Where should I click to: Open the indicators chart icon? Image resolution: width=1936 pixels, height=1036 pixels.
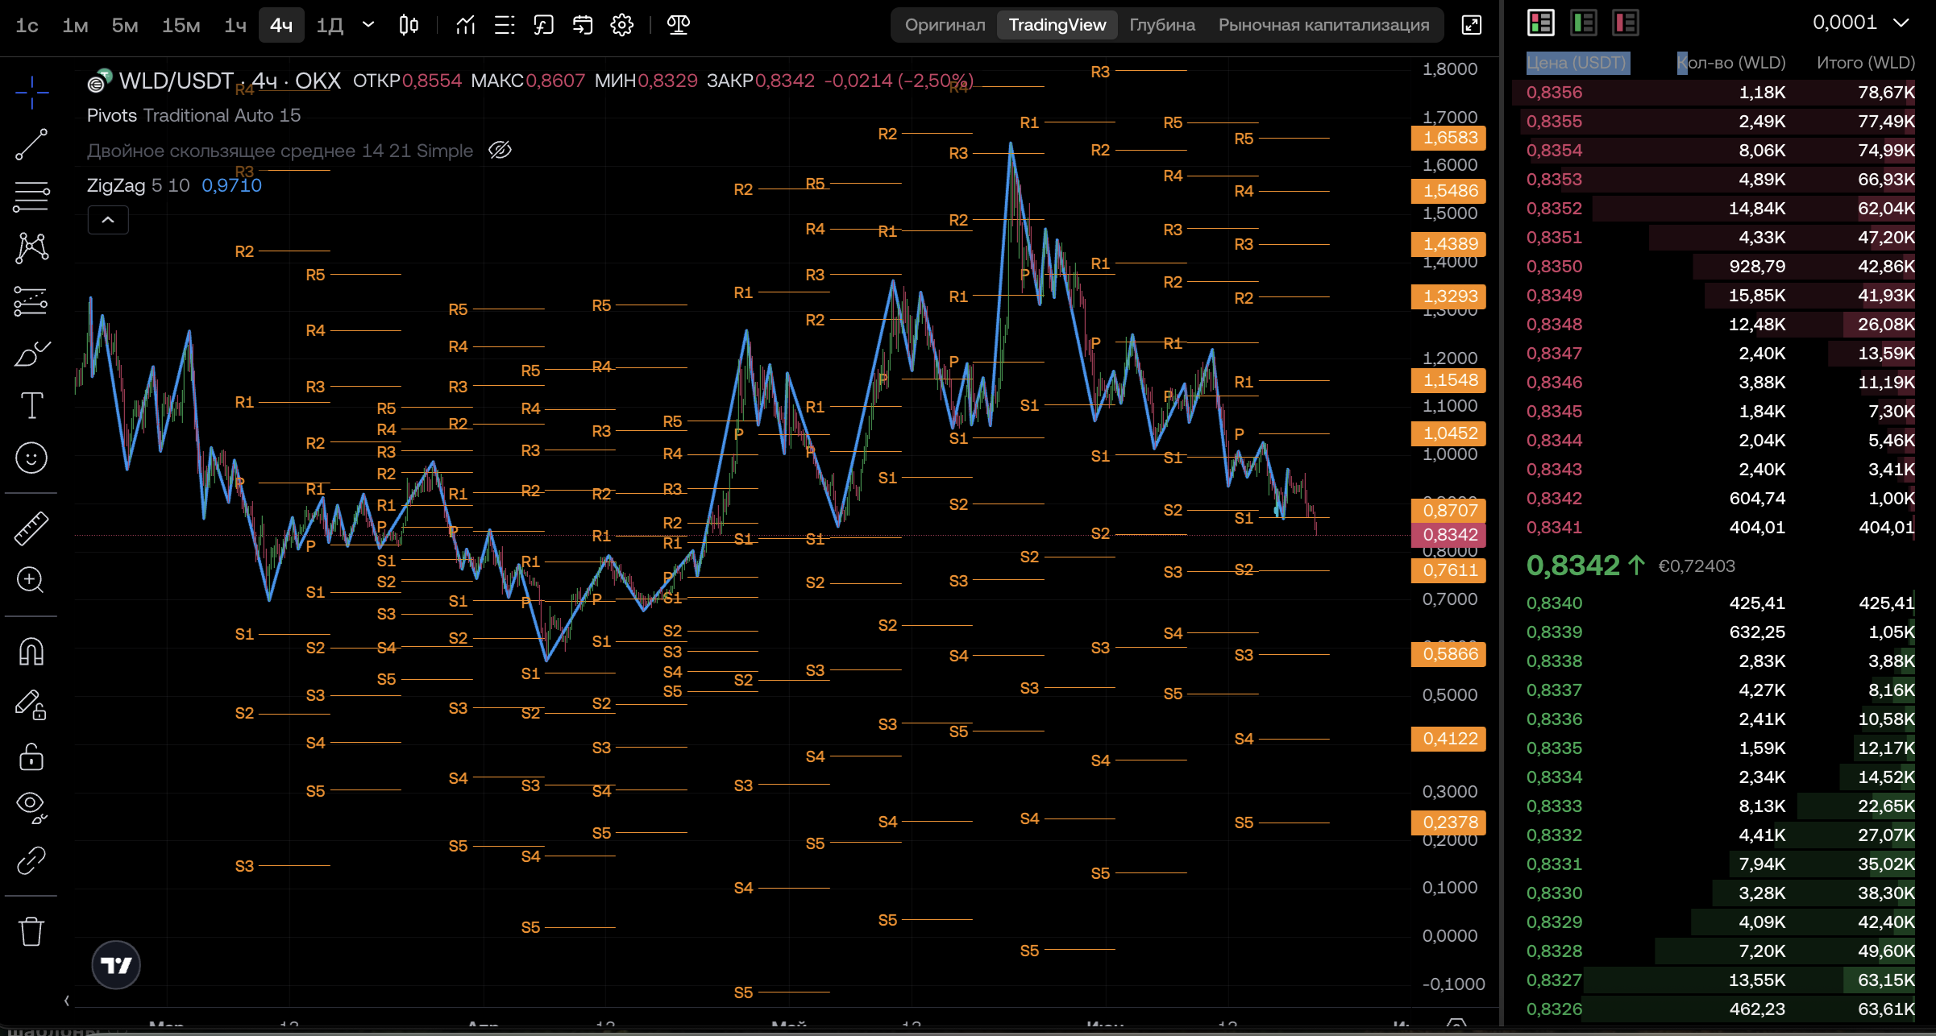point(465,25)
